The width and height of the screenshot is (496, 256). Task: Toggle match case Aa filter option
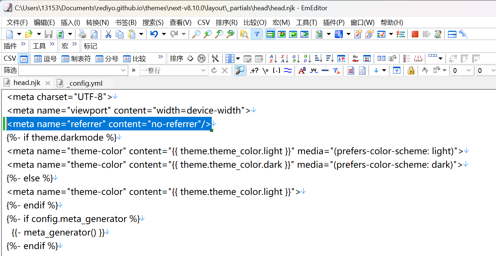(x=302, y=70)
